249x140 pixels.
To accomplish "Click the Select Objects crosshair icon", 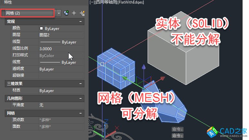I will (x=74, y=13).
